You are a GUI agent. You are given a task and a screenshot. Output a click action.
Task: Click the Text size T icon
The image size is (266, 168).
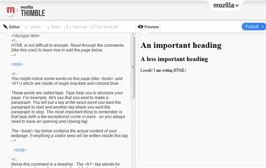pyautogui.click(x=67, y=27)
